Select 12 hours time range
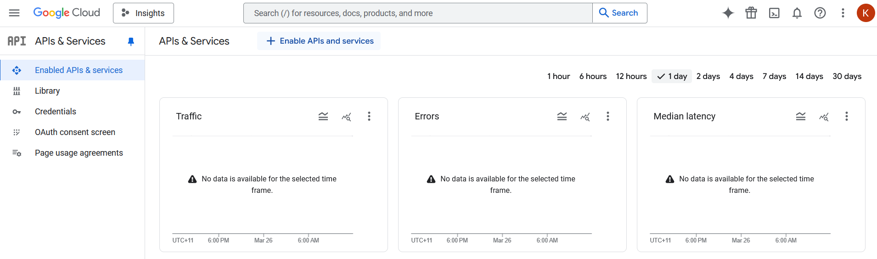This screenshot has width=877, height=259. click(631, 76)
